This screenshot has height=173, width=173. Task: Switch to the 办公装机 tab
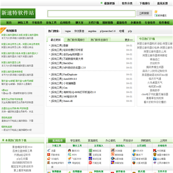pos(111,141)
